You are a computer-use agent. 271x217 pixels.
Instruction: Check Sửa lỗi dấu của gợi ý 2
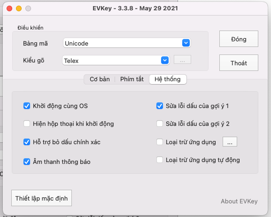[160, 124]
